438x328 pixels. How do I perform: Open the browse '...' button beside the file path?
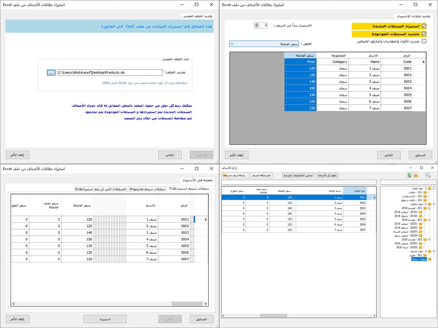click(x=51, y=73)
